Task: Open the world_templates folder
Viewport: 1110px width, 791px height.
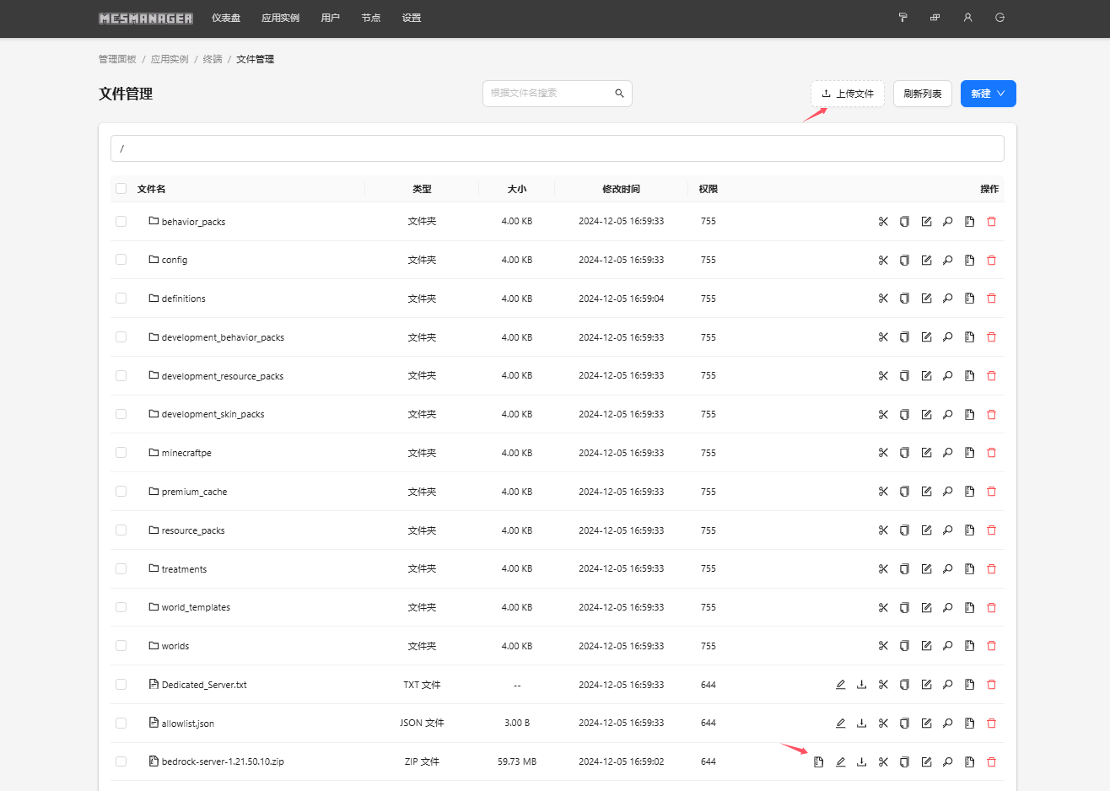Action: point(196,607)
